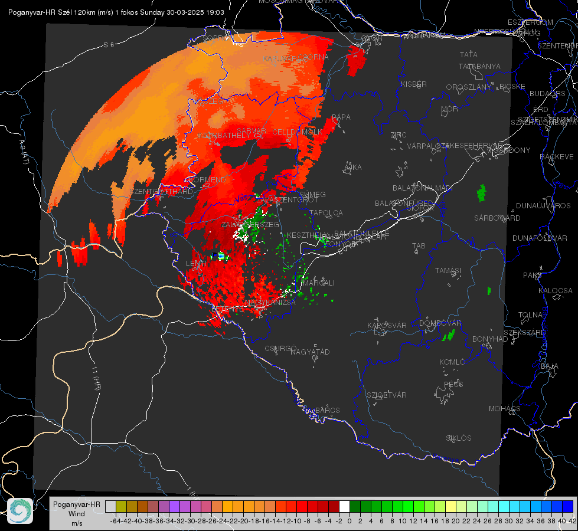Click the CSURGO label
The height and width of the screenshot is (531, 578).
(280, 348)
